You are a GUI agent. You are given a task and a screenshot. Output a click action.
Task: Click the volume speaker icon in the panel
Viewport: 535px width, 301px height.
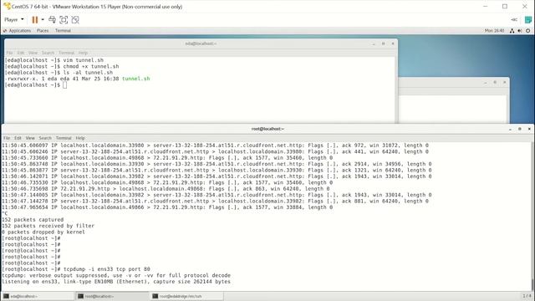[x=520, y=31]
